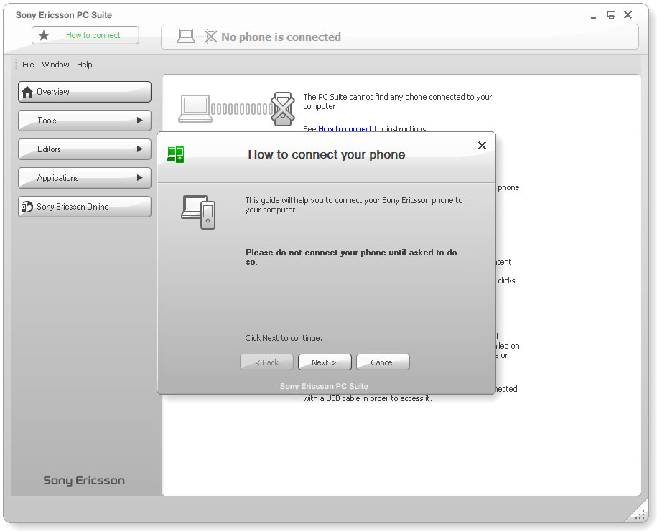Open the File menu
This screenshot has width=657, height=531.
pyautogui.click(x=28, y=65)
